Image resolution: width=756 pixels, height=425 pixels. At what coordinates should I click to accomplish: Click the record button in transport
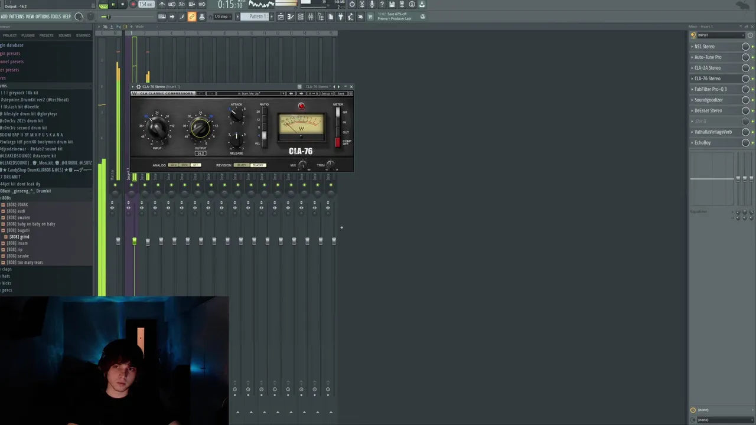[133, 4]
